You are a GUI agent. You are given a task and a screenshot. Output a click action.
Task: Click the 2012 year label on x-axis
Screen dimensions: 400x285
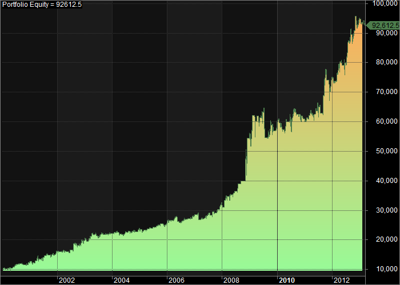(x=342, y=280)
